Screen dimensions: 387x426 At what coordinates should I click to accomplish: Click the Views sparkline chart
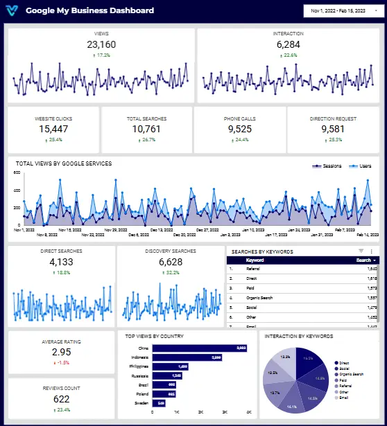click(x=101, y=79)
